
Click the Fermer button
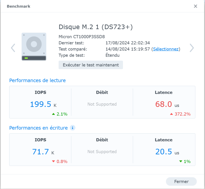181,181
